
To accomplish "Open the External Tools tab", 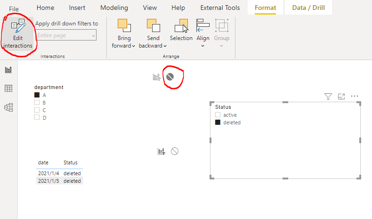I will [220, 8].
